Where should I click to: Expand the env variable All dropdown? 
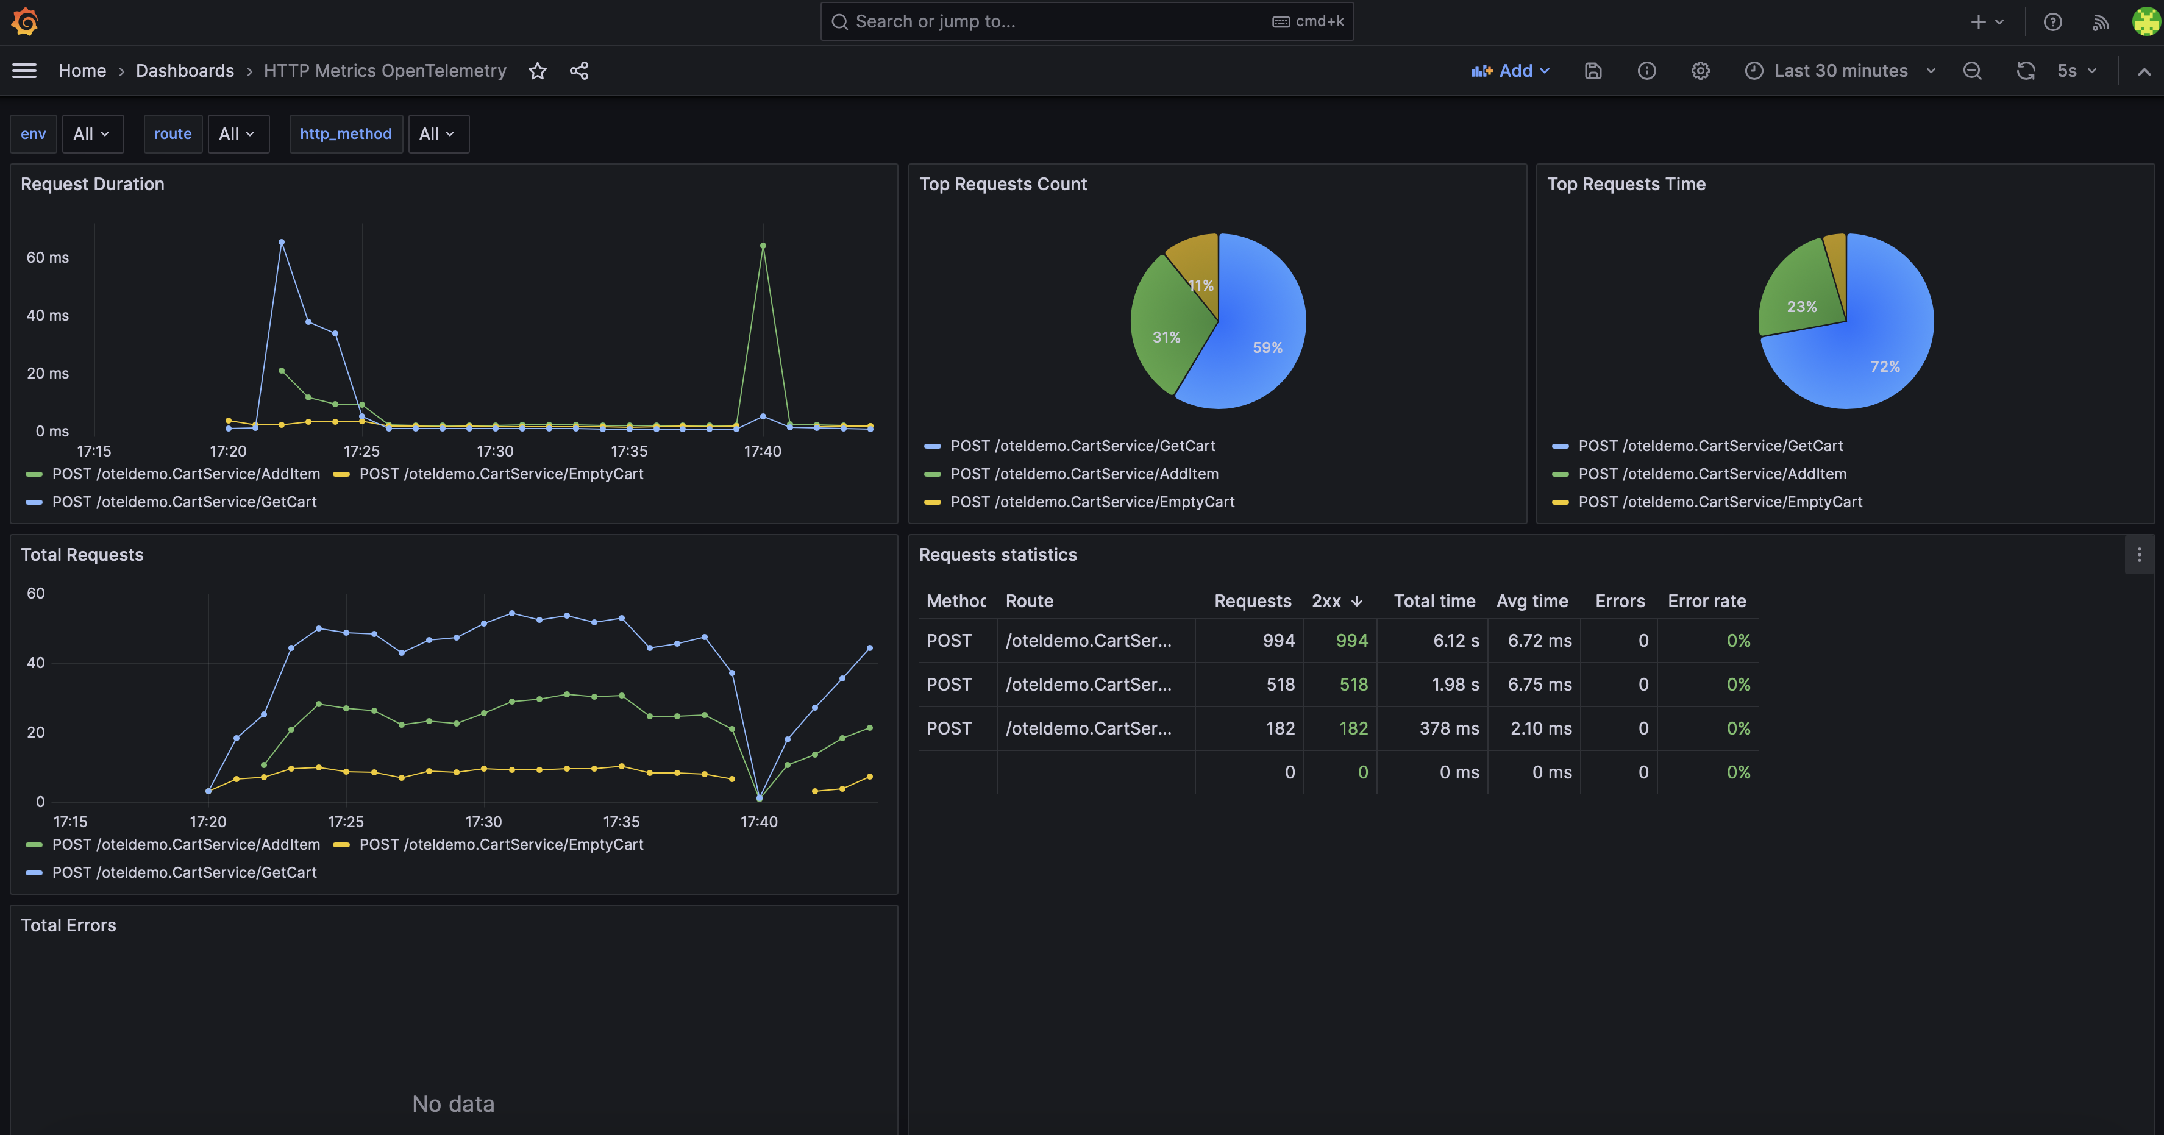(93, 135)
